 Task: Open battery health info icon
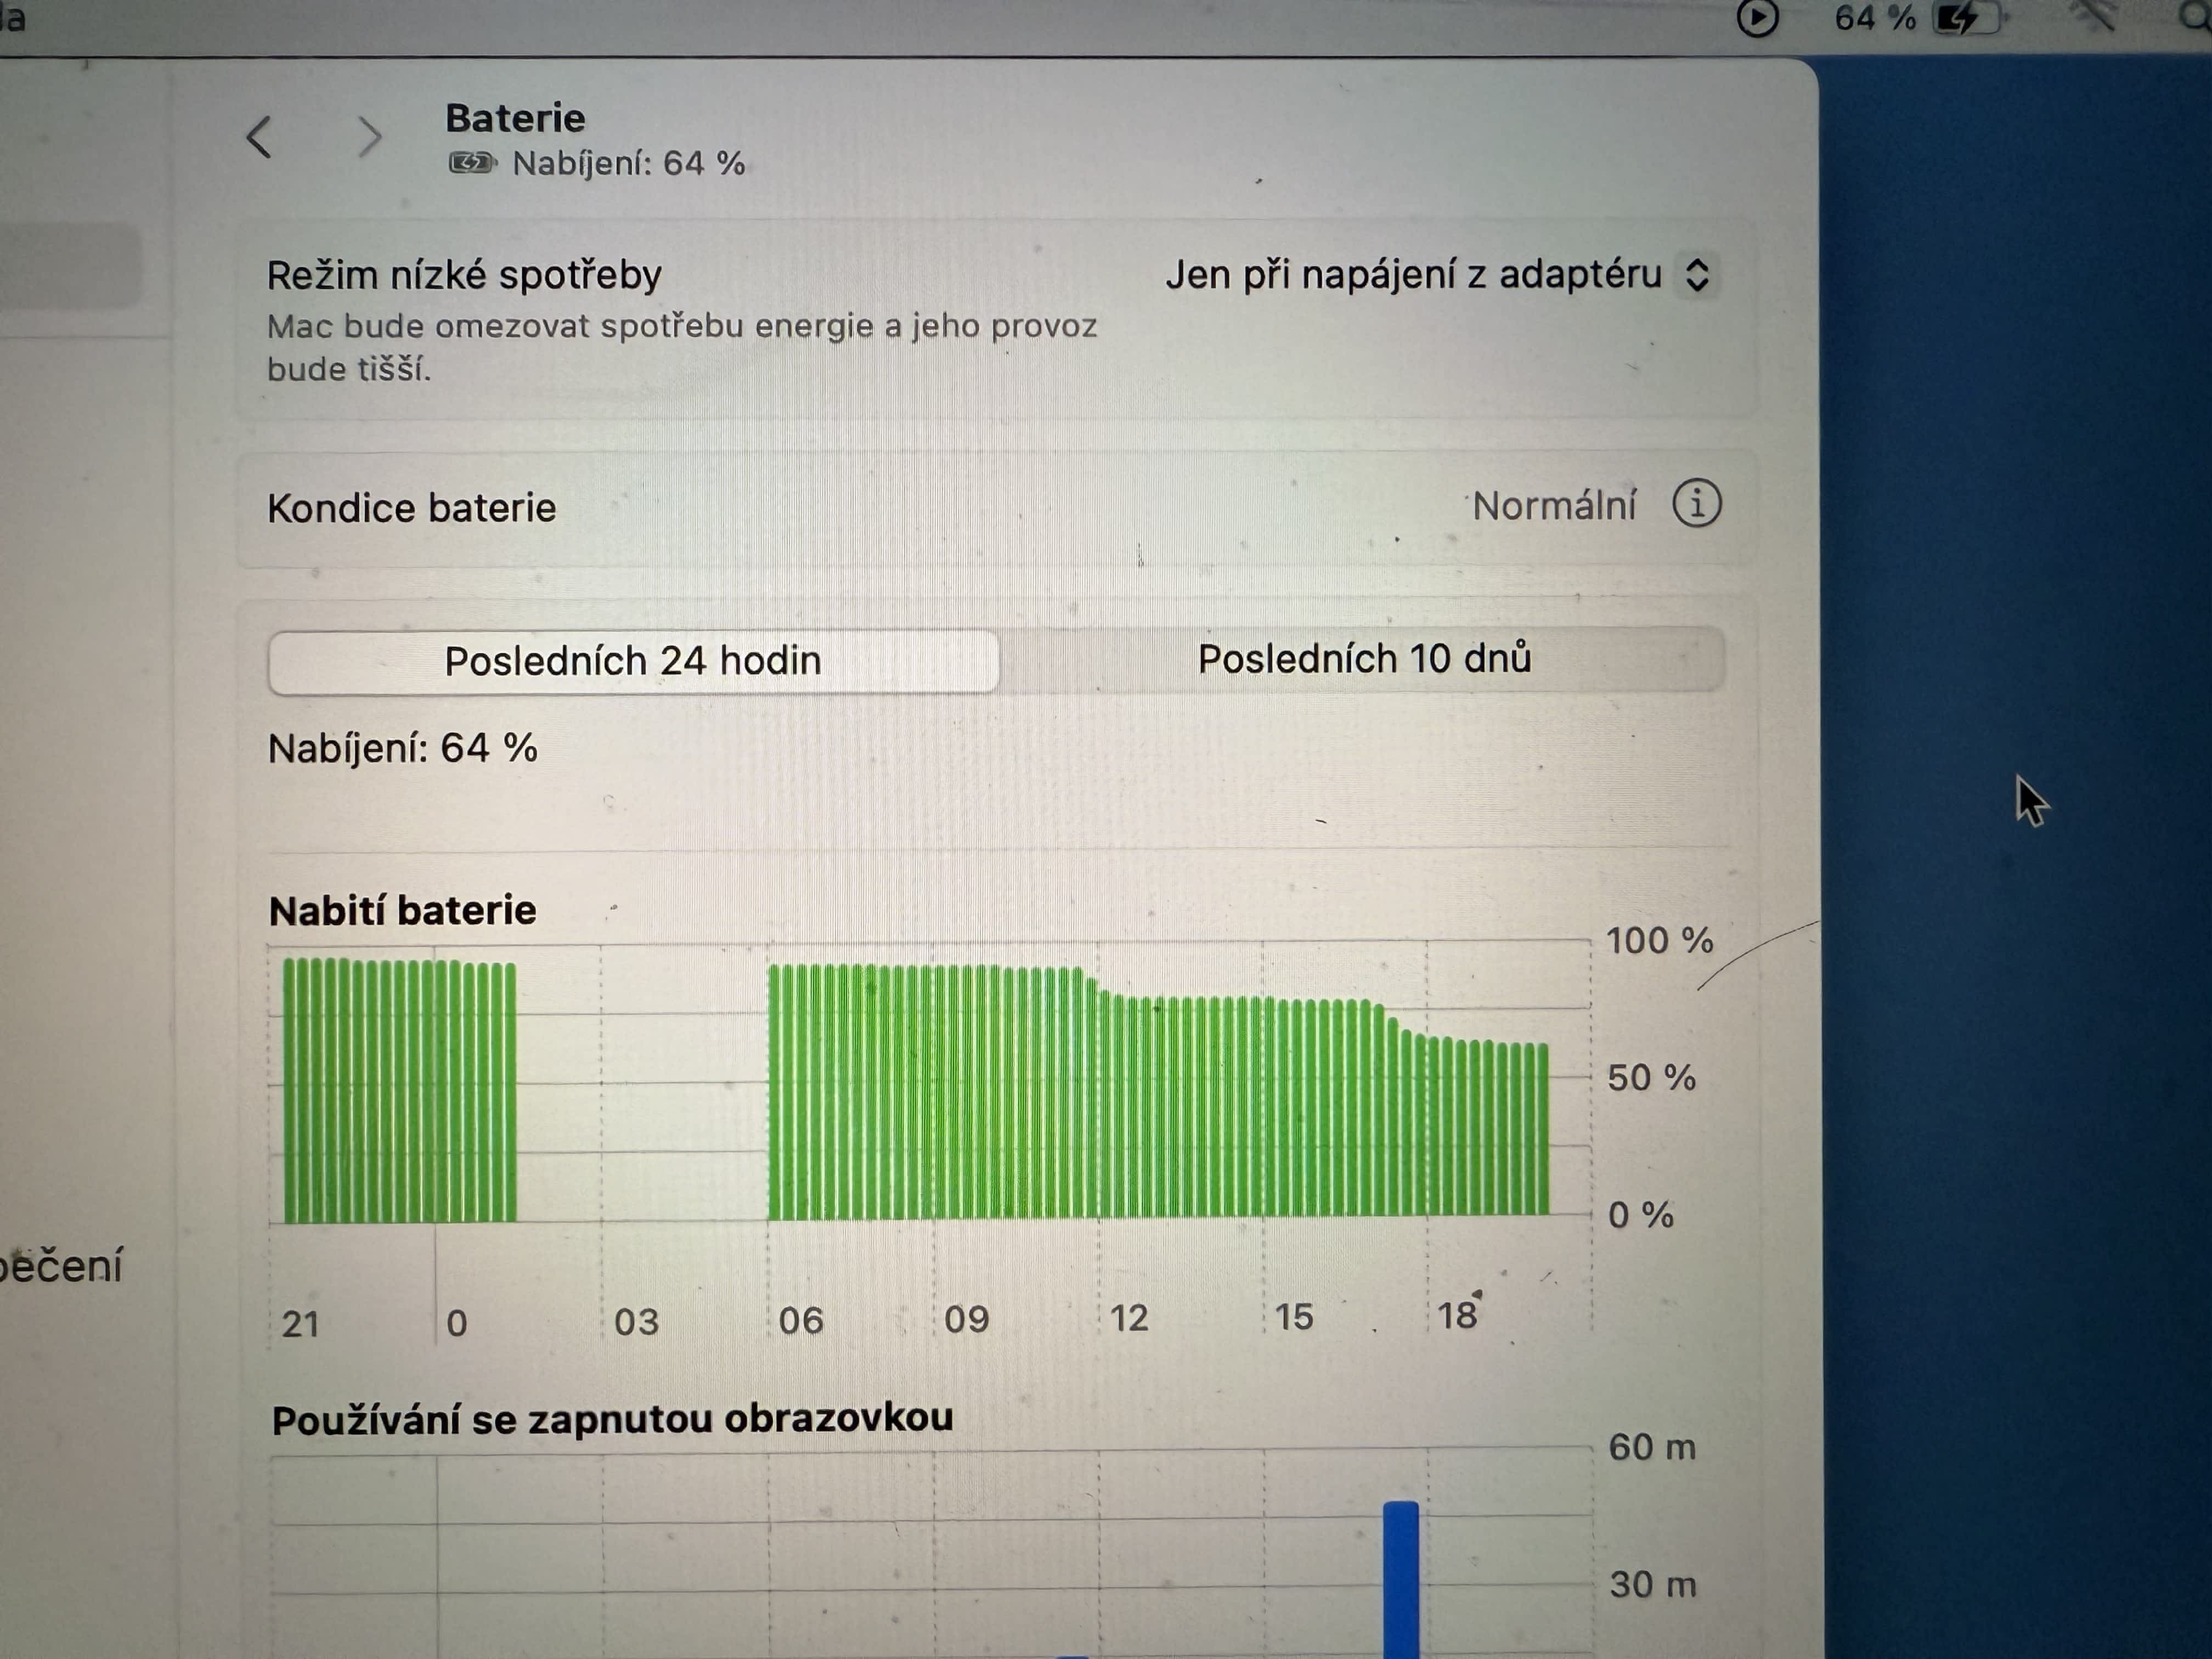pyautogui.click(x=1696, y=503)
